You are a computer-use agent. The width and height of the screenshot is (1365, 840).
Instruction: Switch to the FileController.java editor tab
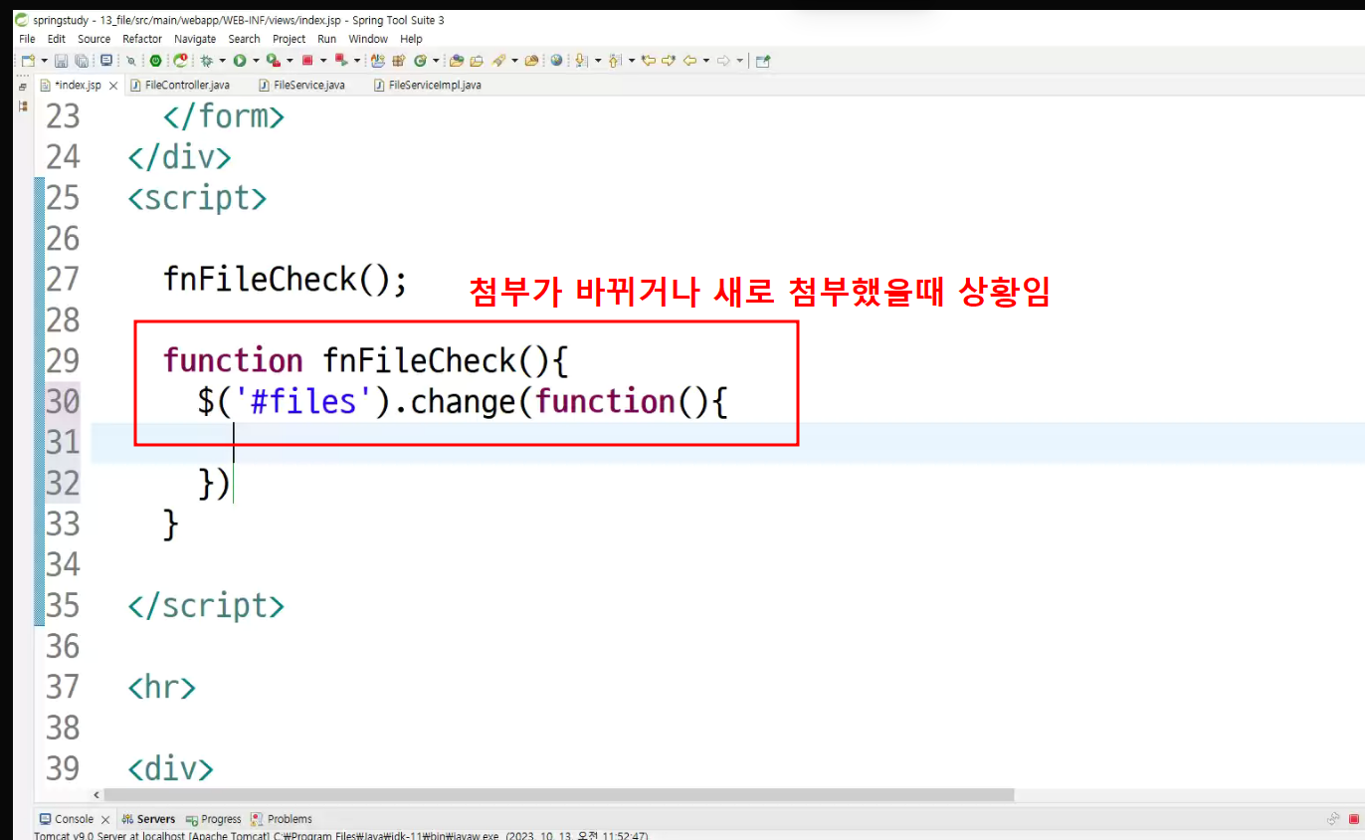(180, 86)
